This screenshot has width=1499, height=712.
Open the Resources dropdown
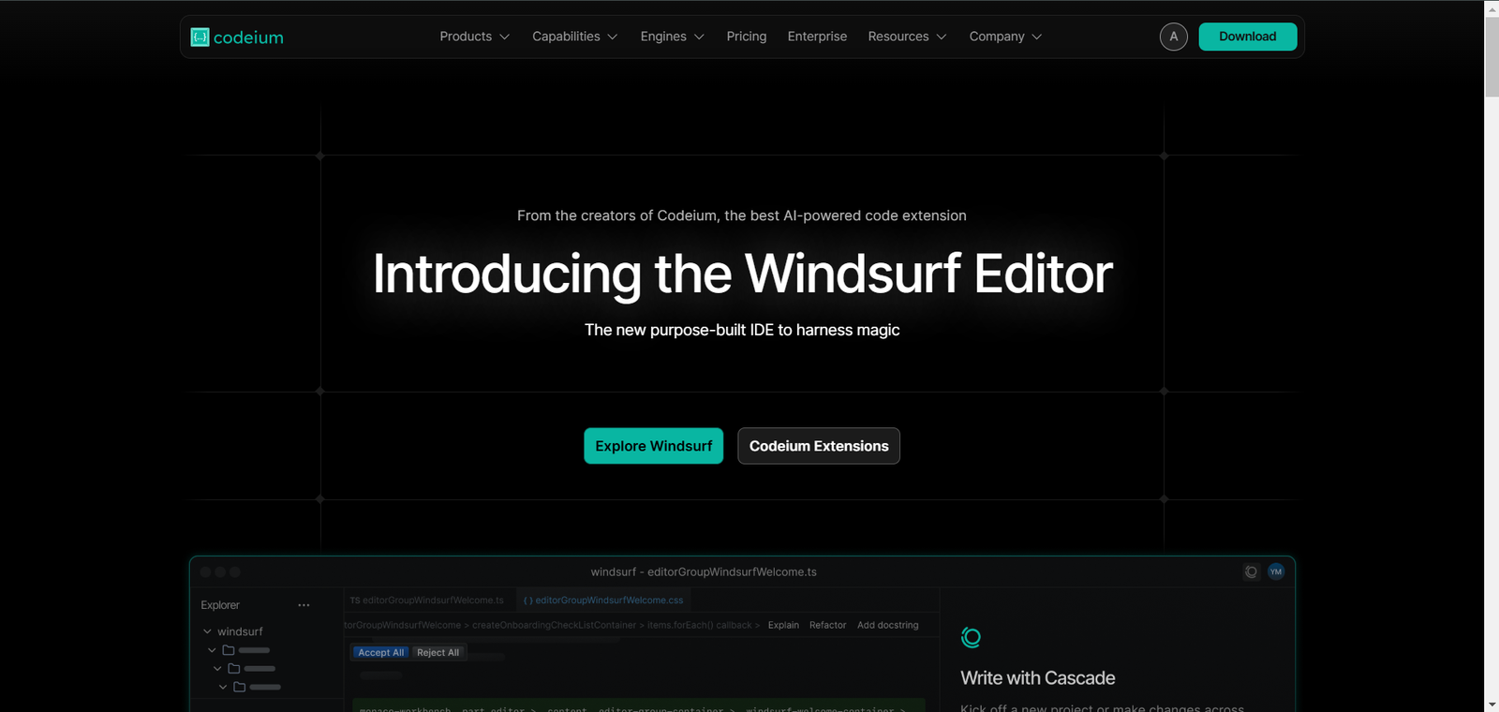tap(907, 37)
